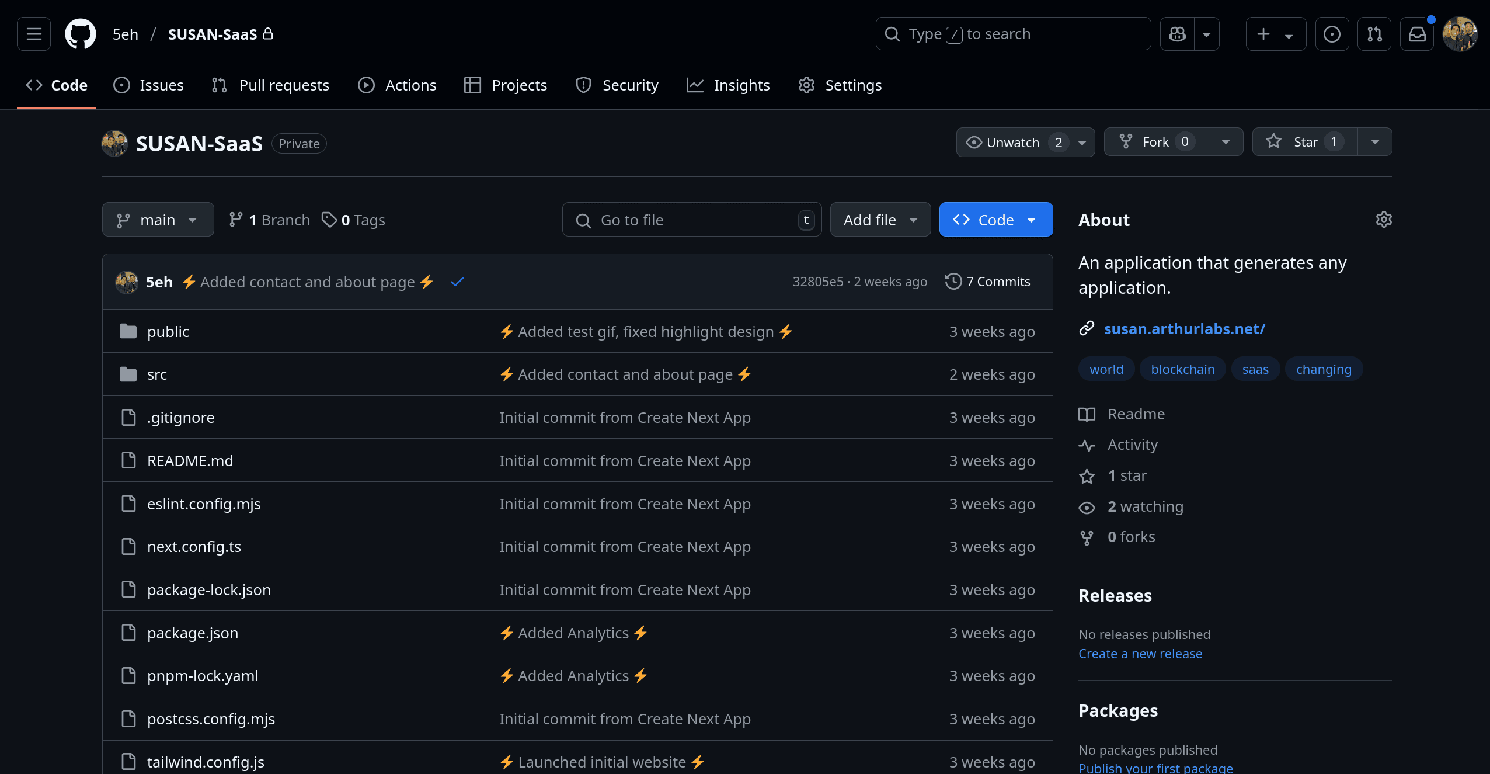Screen dimensions: 1490x774
Task: Switch to the Insights tab
Action: pos(728,85)
